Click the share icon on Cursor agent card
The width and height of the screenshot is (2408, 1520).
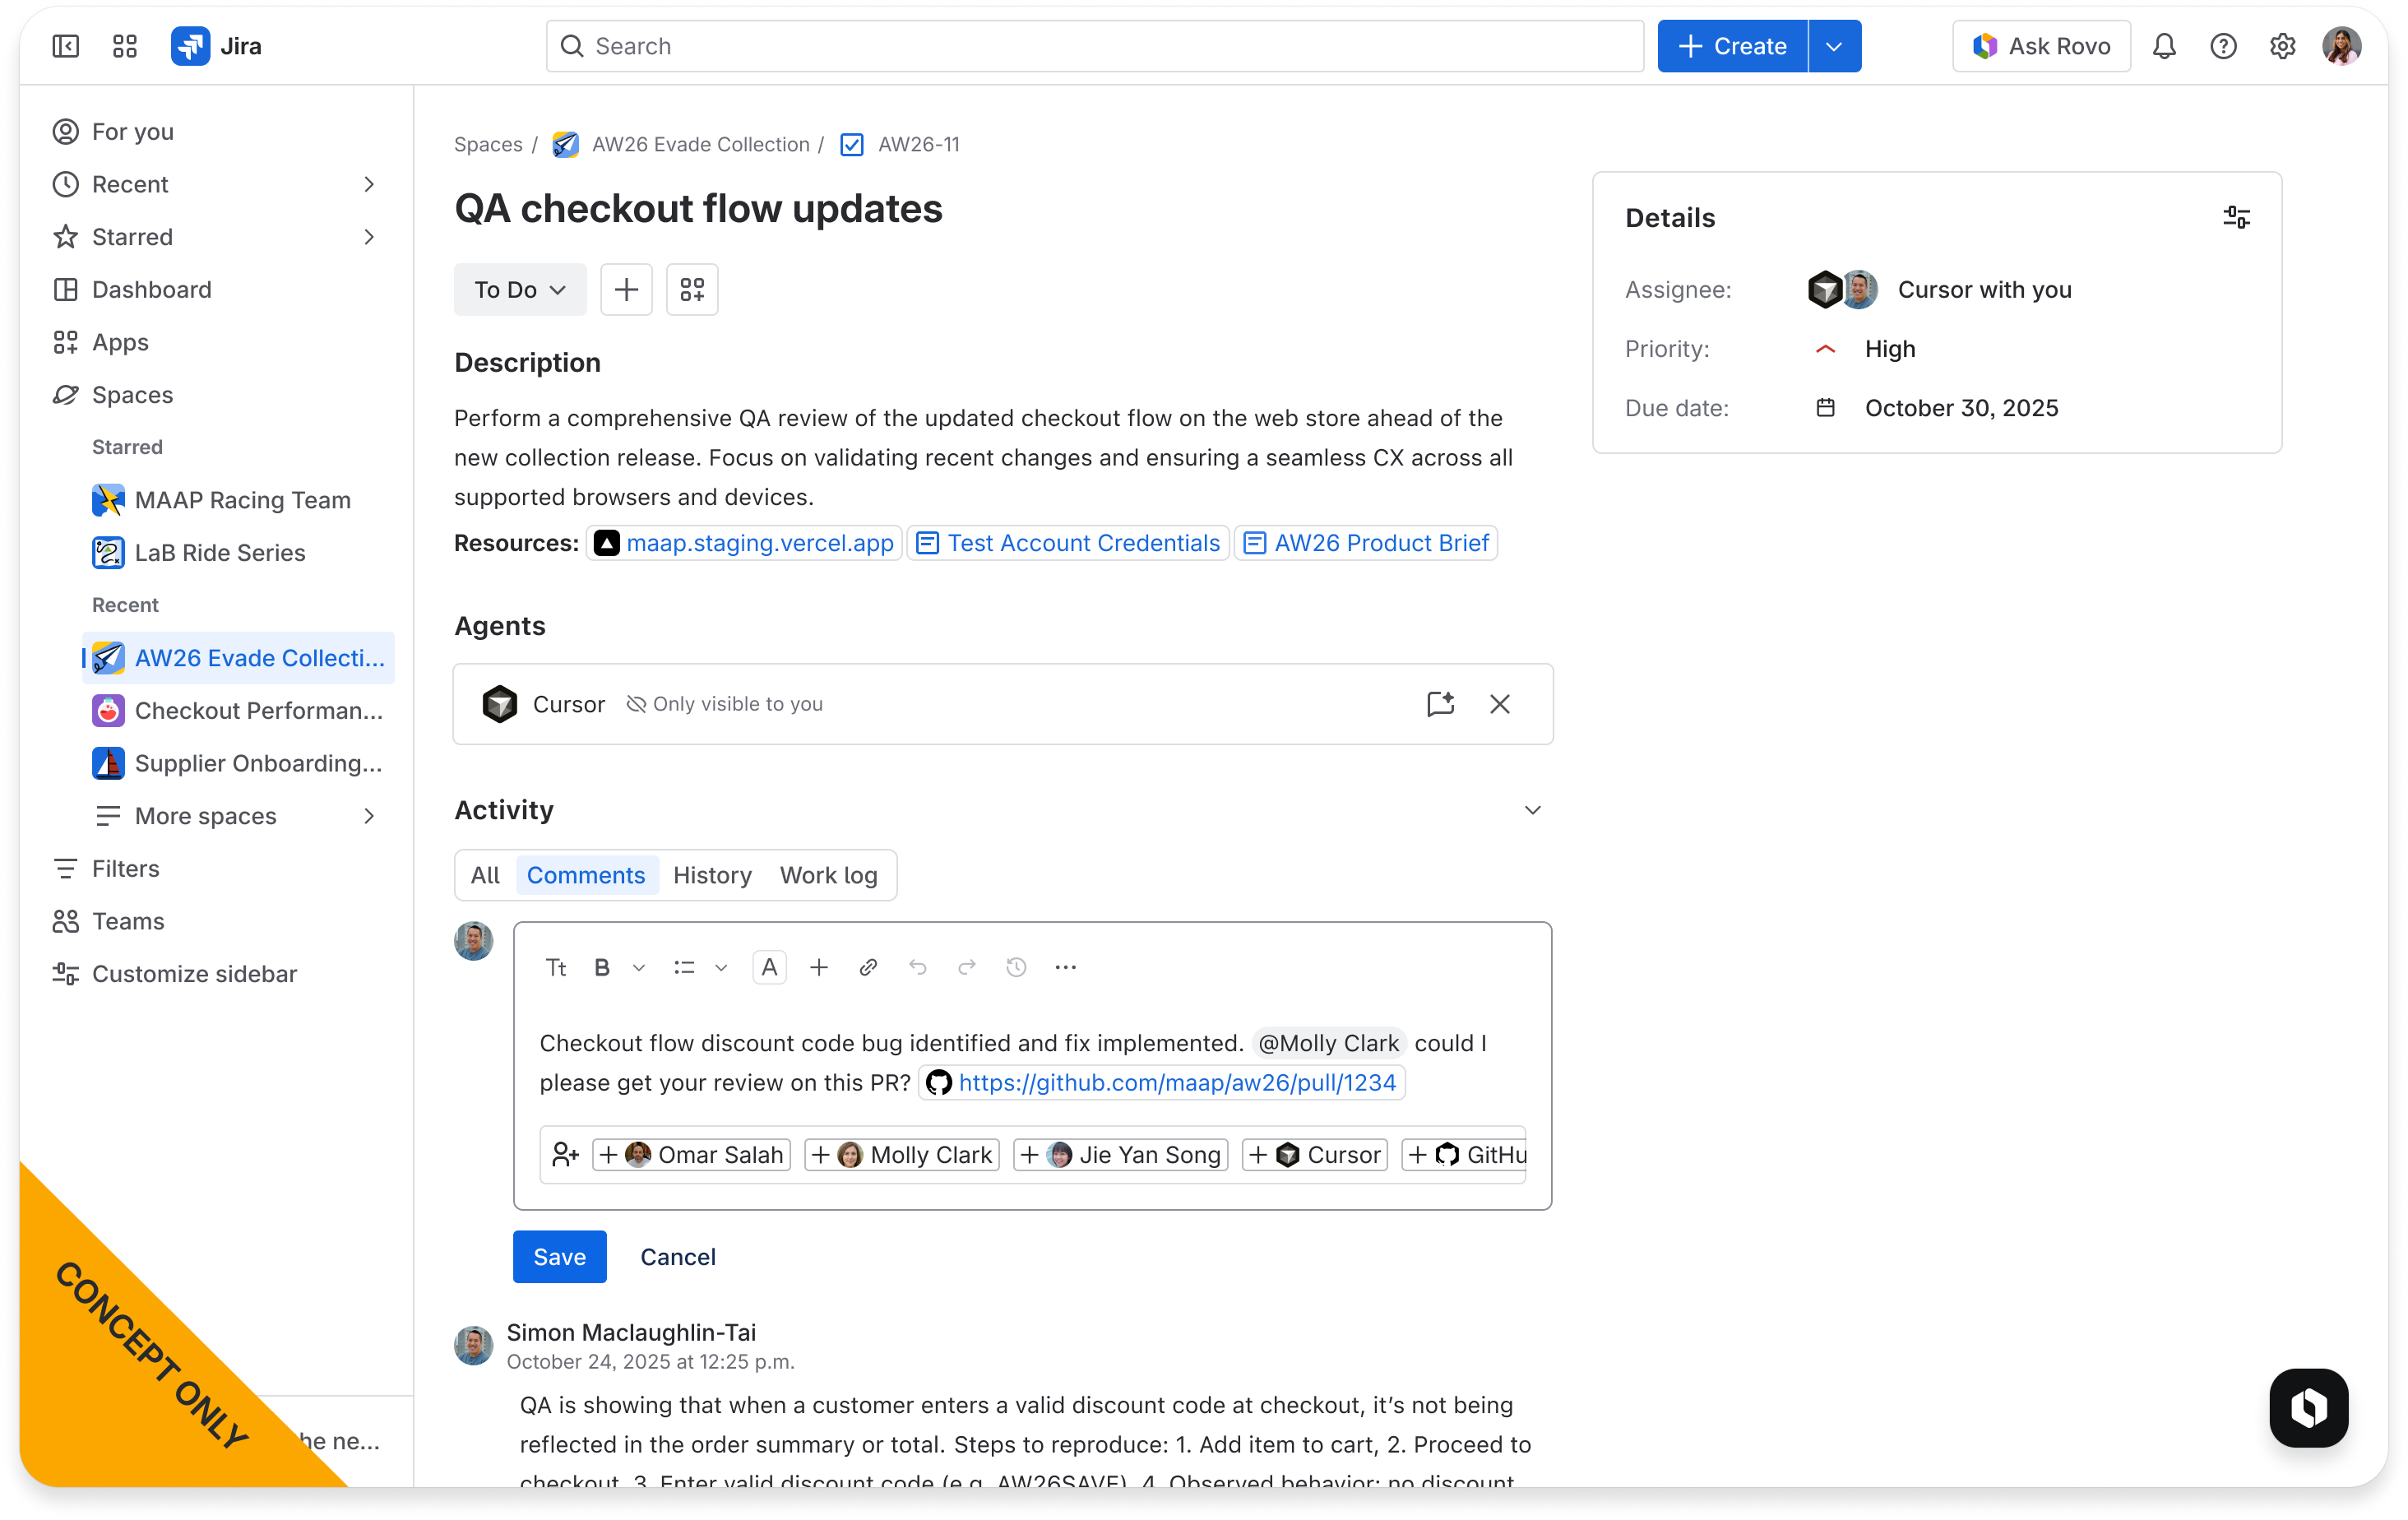1440,704
